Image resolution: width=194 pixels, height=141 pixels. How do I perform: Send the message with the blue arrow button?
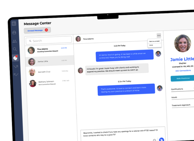point(162,140)
